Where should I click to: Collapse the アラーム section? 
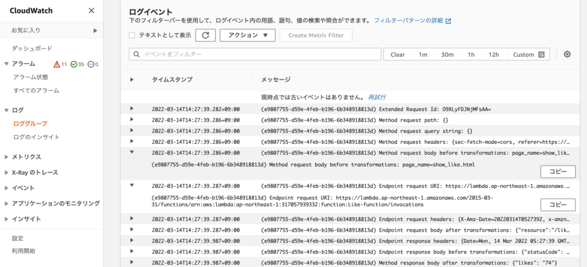point(6,64)
